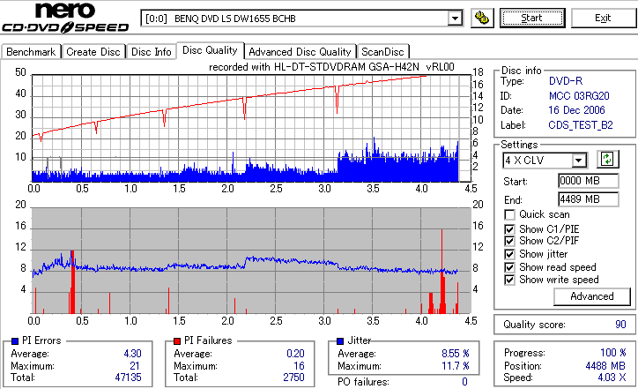Click the PI Failures maximum 16
Image resolution: width=638 pixels, height=389 pixels.
299,366
